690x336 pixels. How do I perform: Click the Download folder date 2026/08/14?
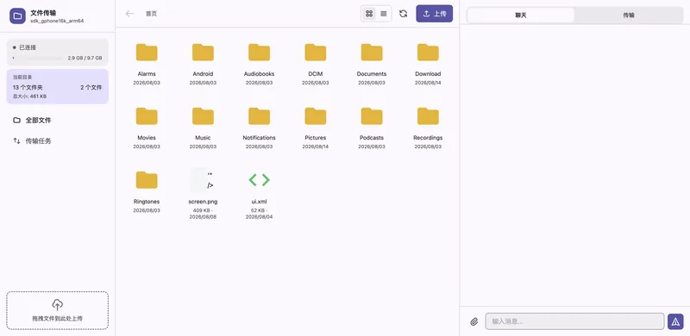click(x=428, y=83)
